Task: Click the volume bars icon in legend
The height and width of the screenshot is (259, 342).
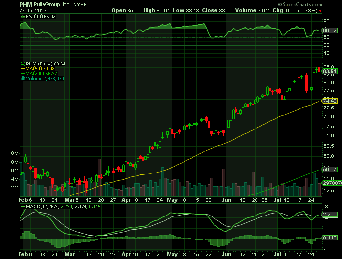Action: 23,79
